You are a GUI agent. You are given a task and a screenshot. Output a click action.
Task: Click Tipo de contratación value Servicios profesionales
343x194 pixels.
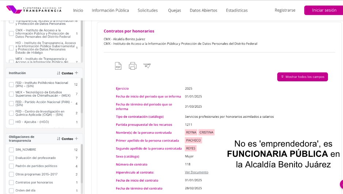[x=229, y=117]
